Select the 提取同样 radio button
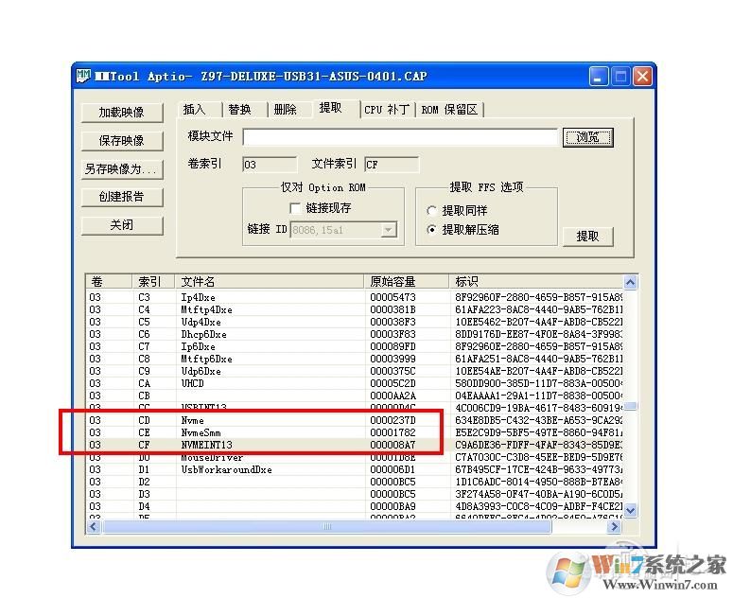Screen dimensions: 733x598 click(432, 211)
